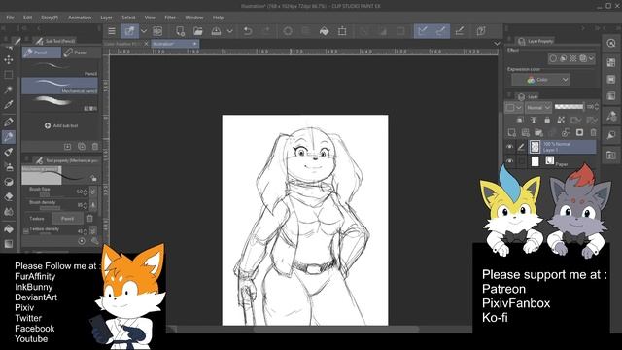622x350 pixels.
Task: Delete sub tool with trash icon
Action: pyautogui.click(x=95, y=147)
